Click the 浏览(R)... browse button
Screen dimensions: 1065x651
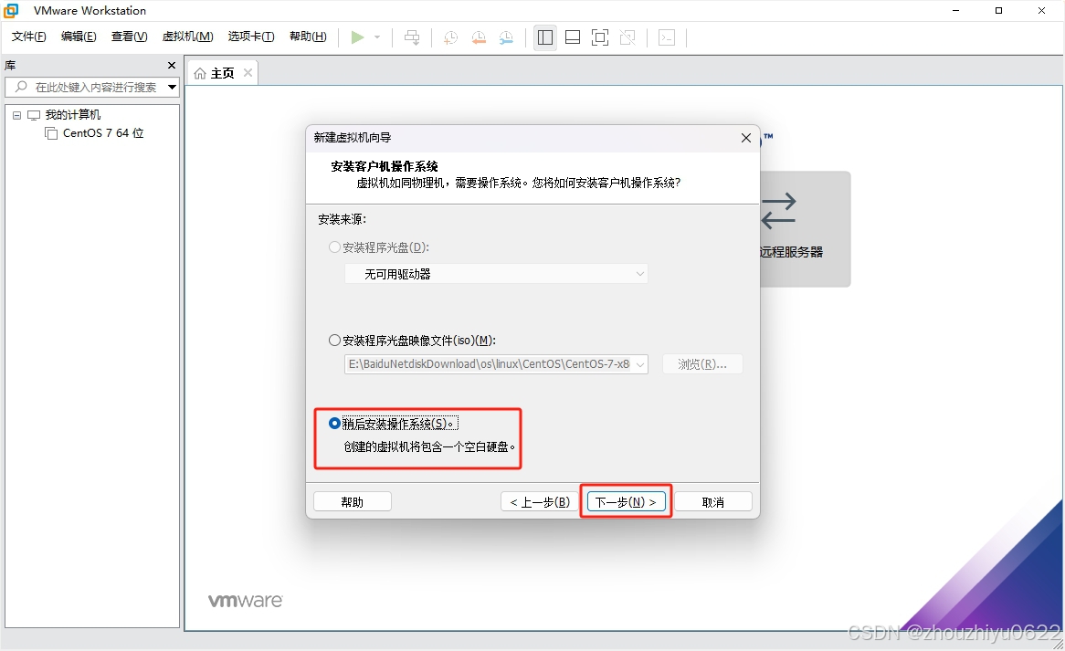(702, 364)
